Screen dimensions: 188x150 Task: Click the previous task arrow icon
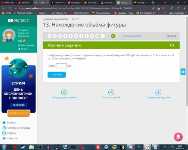click(x=64, y=93)
